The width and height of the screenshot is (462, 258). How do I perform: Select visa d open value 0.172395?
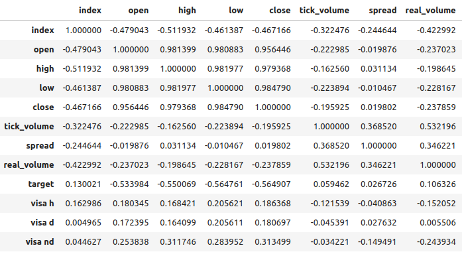coord(131,222)
